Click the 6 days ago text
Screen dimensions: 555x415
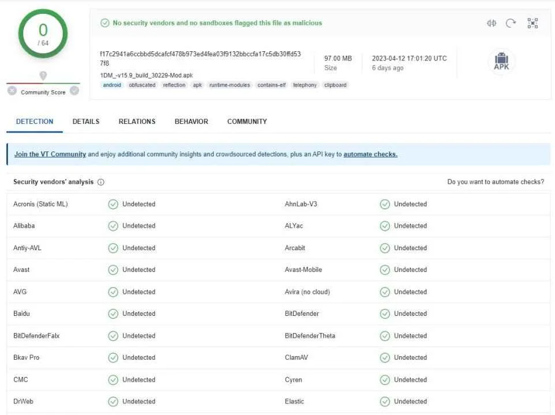point(388,68)
